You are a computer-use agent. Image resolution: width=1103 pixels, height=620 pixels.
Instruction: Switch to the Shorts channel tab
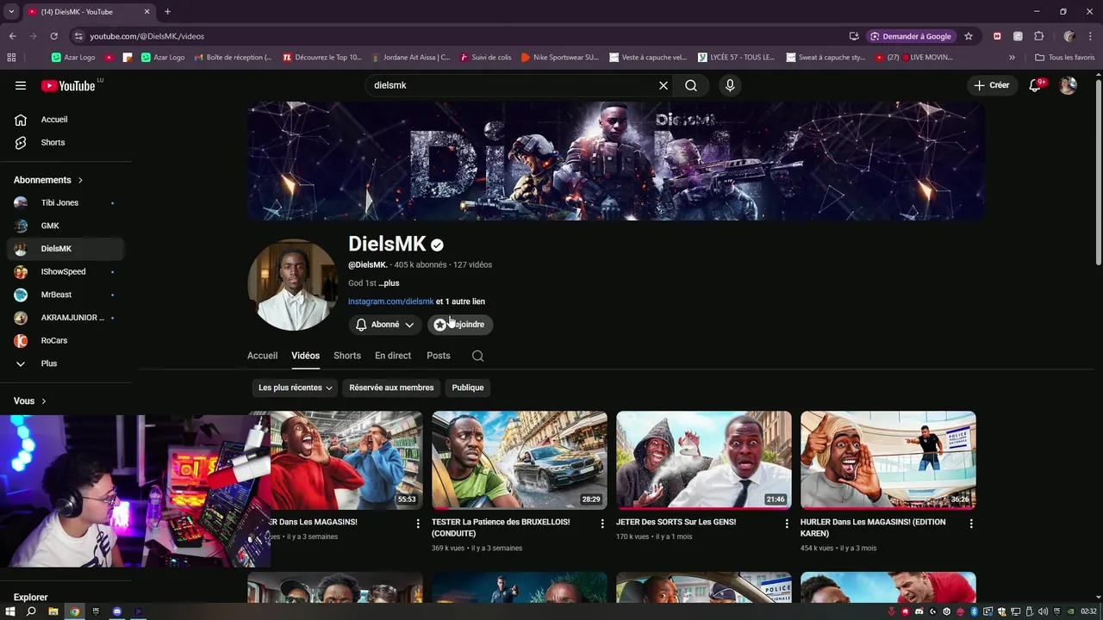(347, 356)
